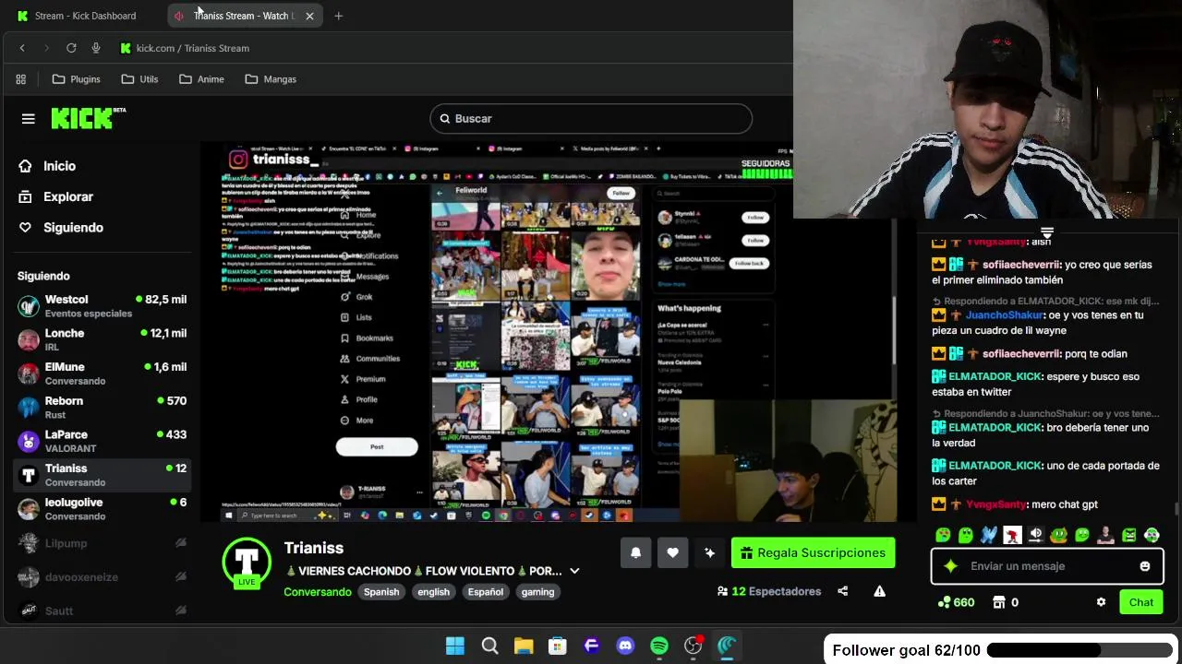
Task: Open chat settings gear
Action: (1101, 602)
